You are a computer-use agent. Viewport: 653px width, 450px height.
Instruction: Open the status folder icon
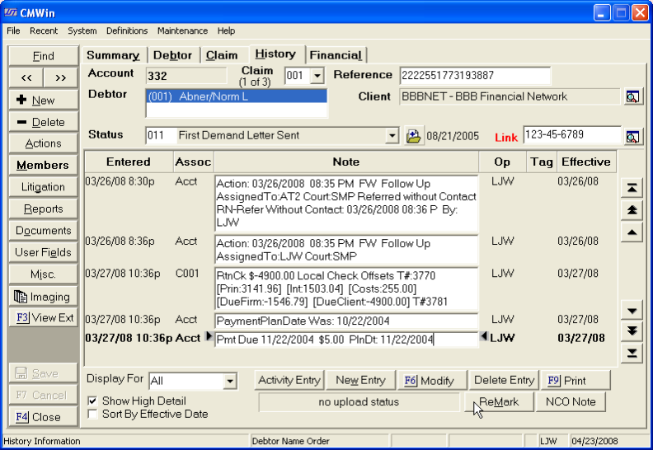[x=414, y=135]
